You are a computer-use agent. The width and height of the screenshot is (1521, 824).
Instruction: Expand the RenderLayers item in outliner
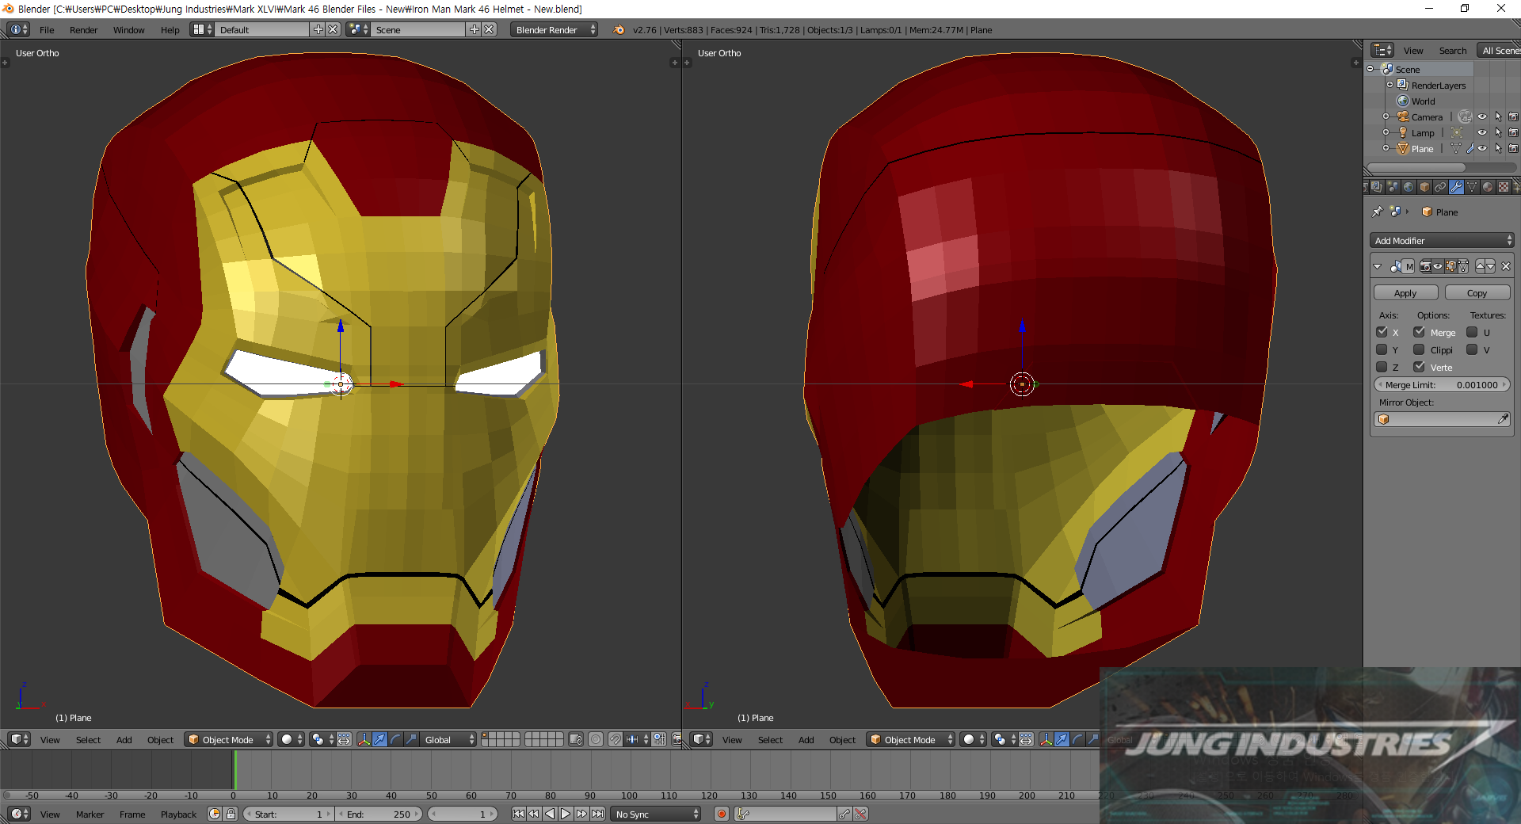[x=1389, y=85]
